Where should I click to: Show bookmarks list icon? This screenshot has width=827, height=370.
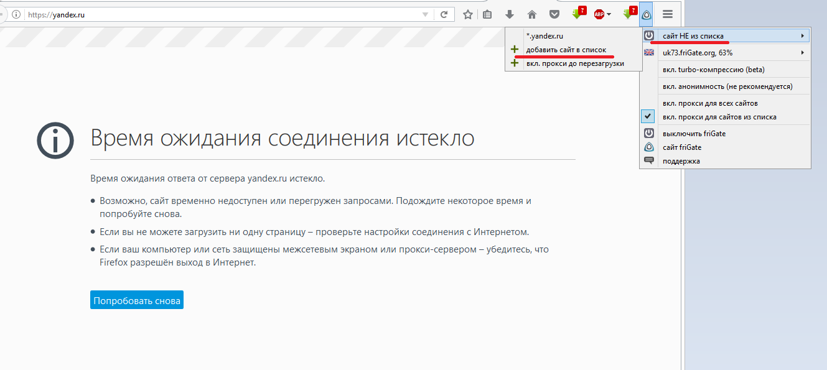click(487, 14)
